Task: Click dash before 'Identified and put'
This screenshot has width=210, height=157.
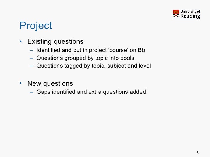Action: 32,51
